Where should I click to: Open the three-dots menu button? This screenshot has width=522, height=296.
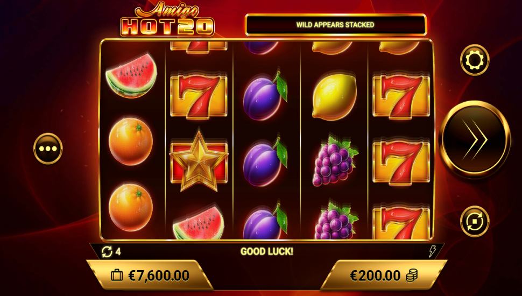point(48,149)
